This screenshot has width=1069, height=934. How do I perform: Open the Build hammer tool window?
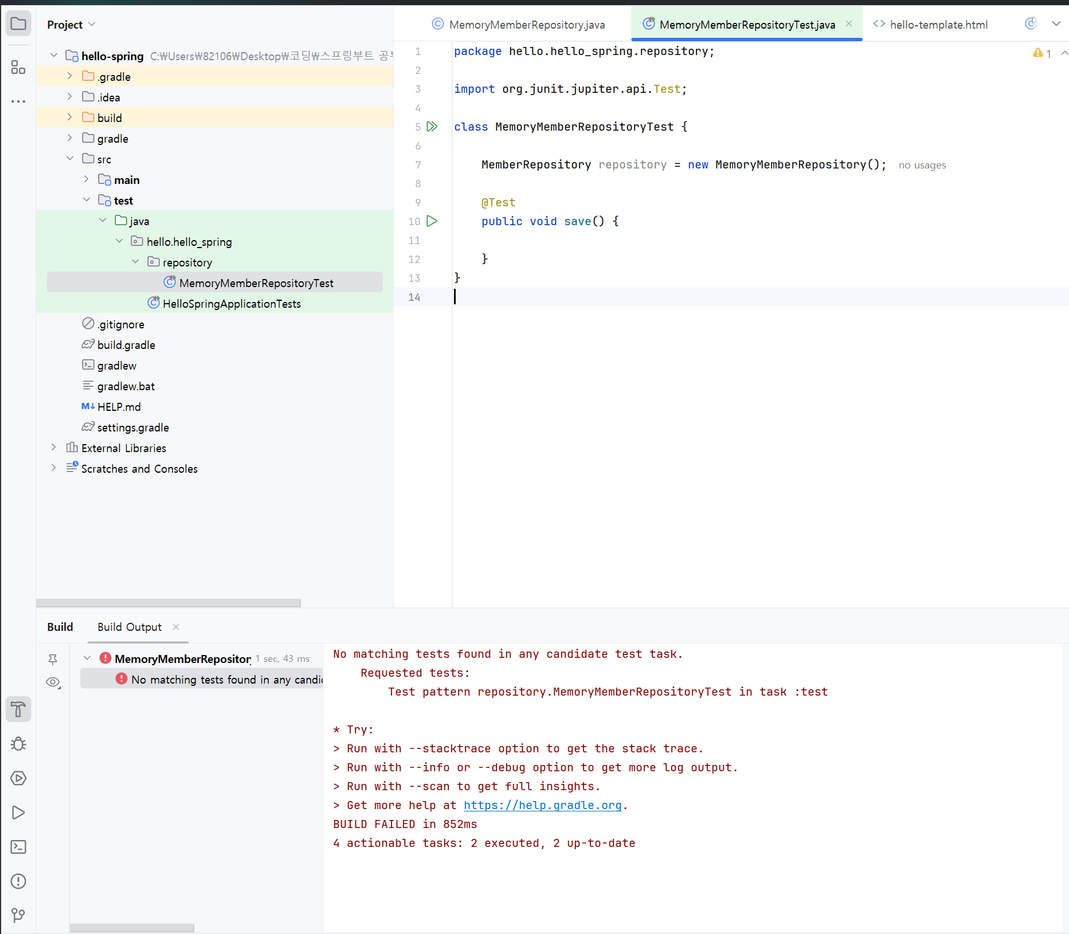pyautogui.click(x=18, y=709)
